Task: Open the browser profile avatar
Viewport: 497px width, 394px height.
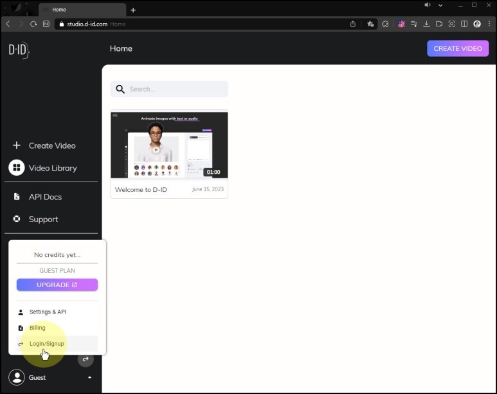Action: [477, 24]
